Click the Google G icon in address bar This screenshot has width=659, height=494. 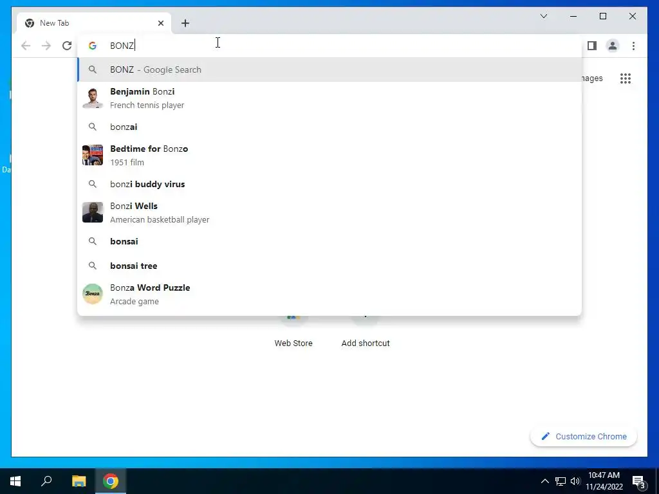(93, 46)
